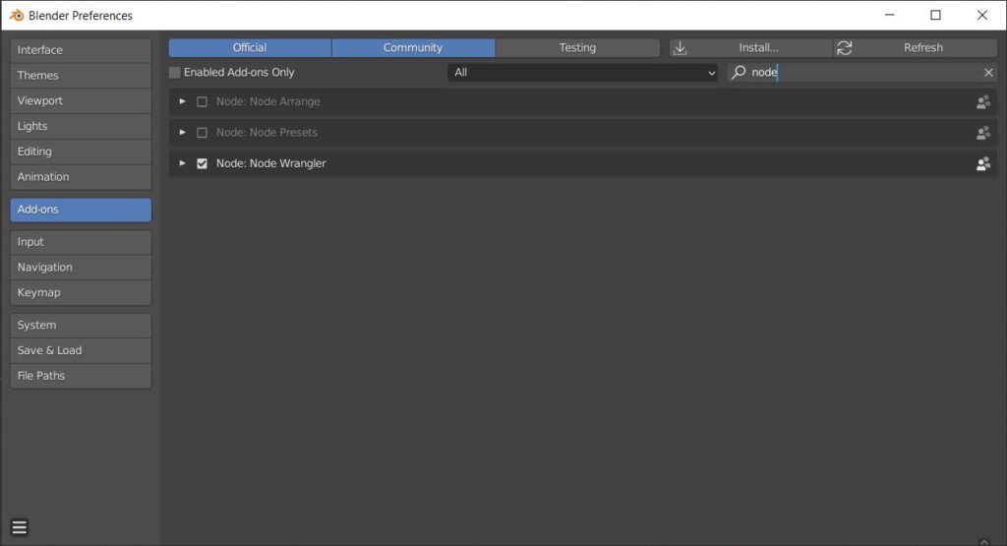The image size is (1007, 546).
Task: Toggle the Testing support level filter
Action: [x=577, y=47]
